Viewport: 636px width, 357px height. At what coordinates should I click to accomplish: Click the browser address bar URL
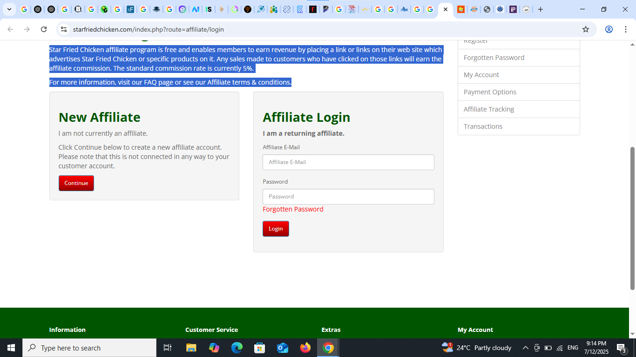tap(149, 29)
